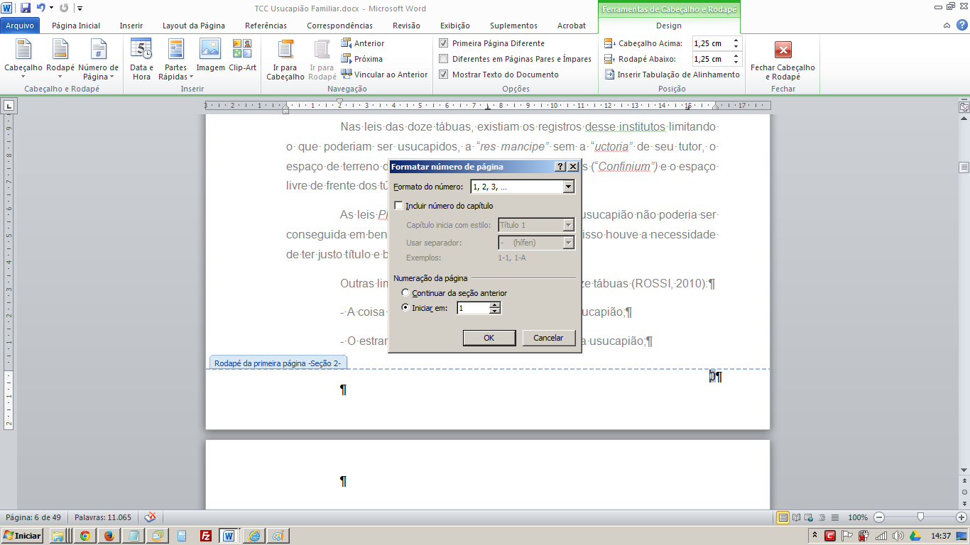
Task: Select Continuar da seção anterior radio
Action: tap(405, 293)
